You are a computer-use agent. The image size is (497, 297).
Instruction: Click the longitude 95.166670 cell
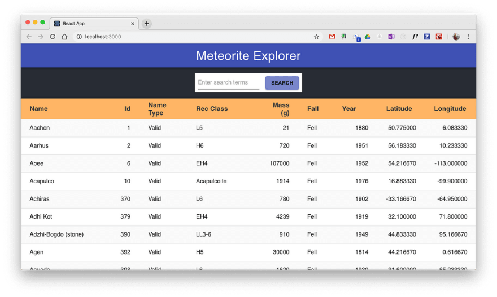click(453, 234)
